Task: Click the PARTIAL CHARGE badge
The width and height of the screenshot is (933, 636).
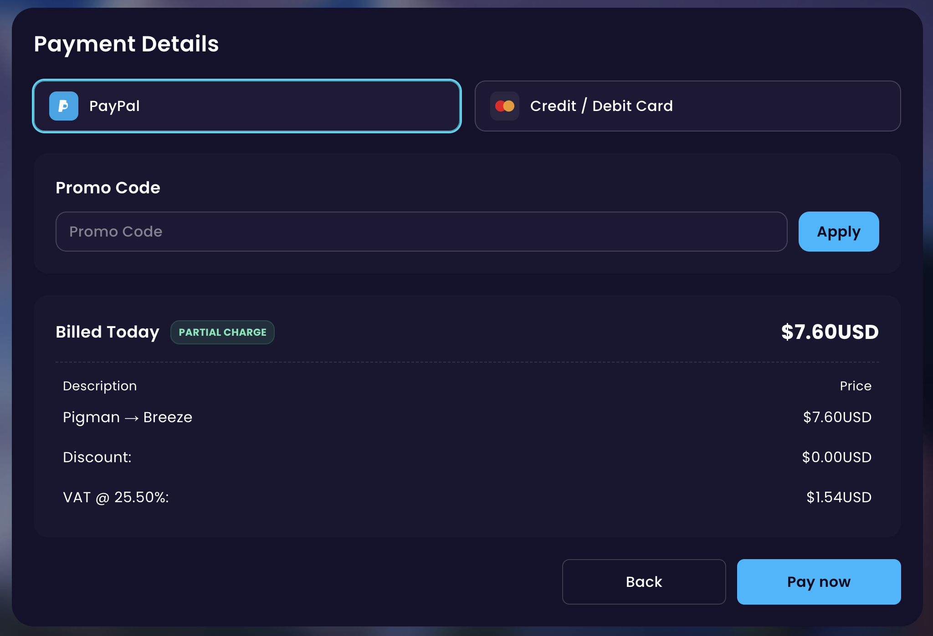Action: pos(222,332)
